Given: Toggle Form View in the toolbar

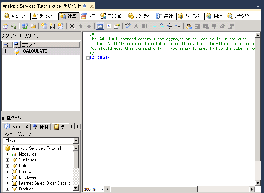Looking at the screenshot, I should tap(100, 26).
